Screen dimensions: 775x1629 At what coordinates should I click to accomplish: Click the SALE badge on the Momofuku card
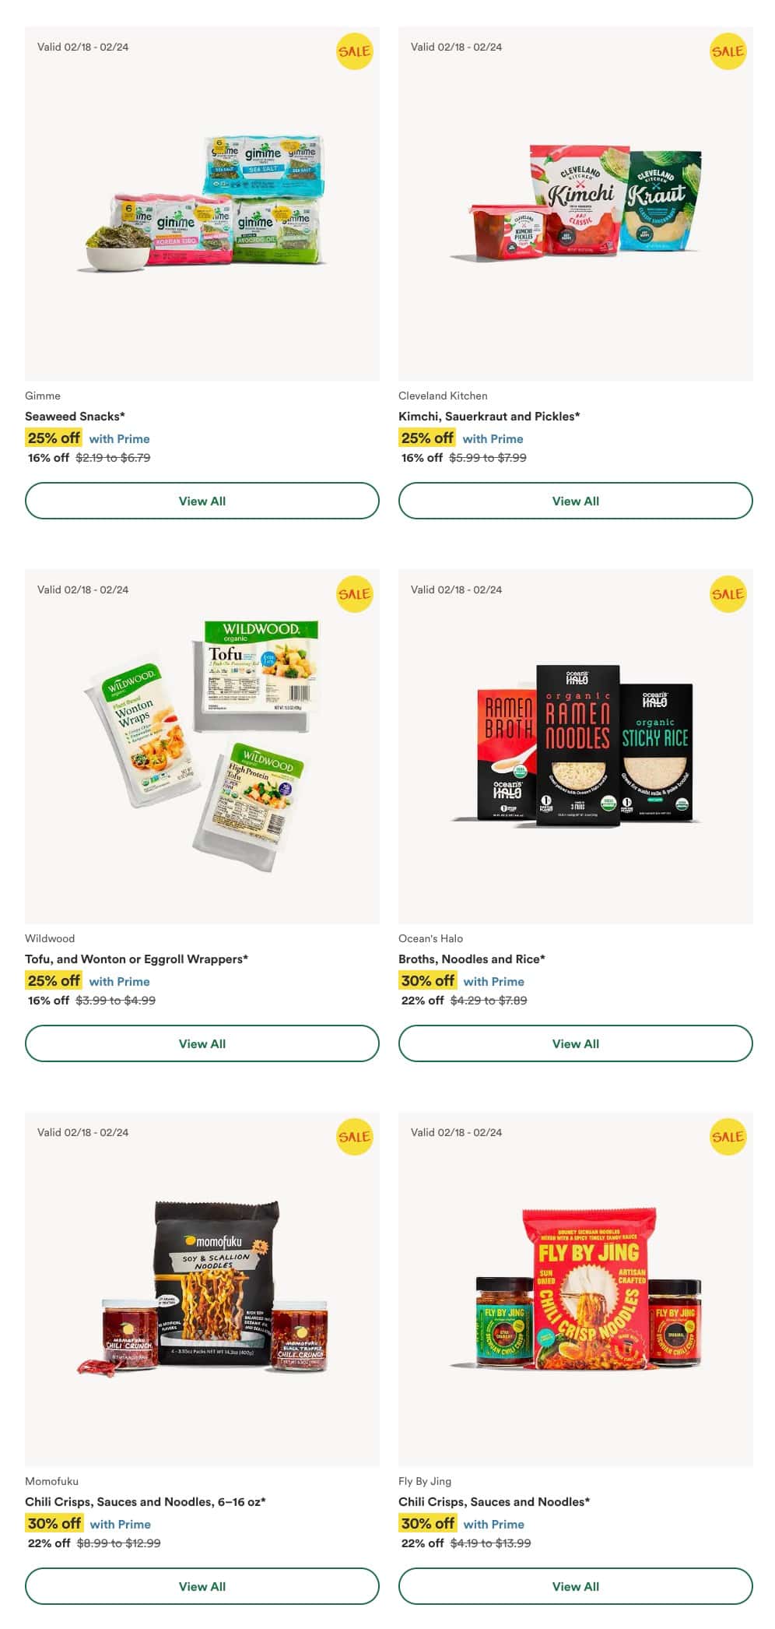point(354,1137)
